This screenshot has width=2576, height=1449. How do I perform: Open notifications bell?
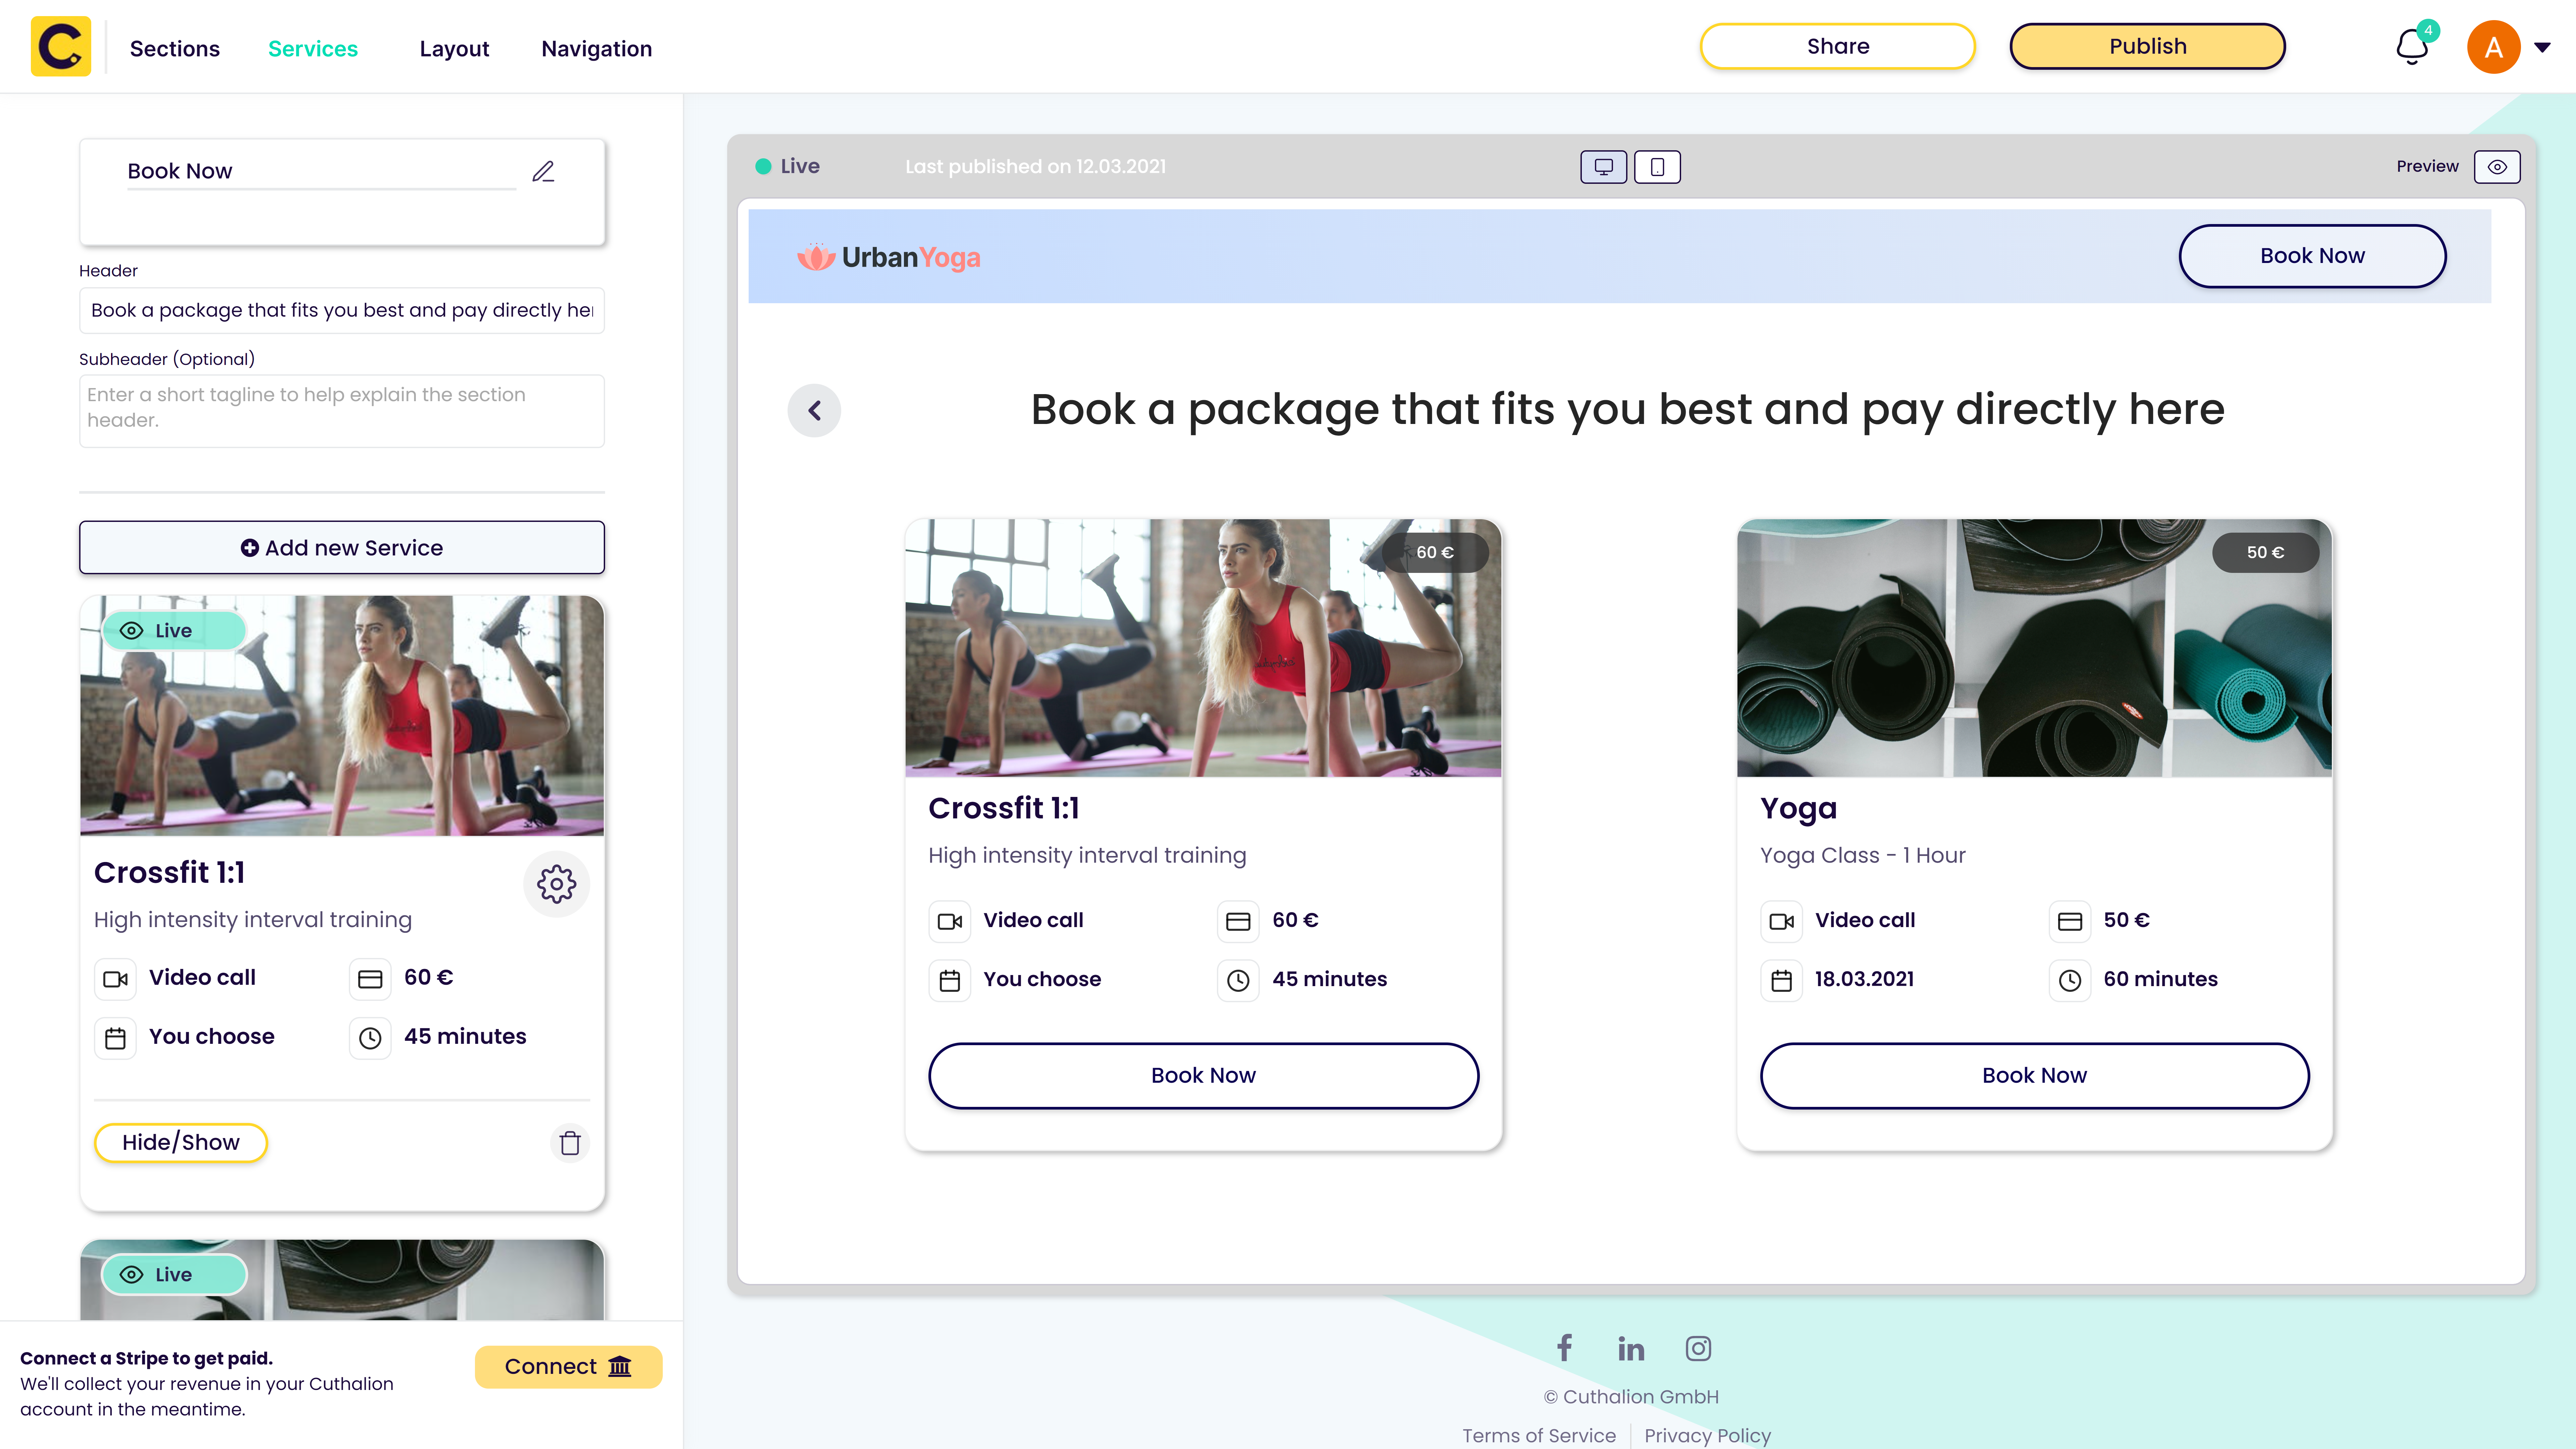[2412, 47]
